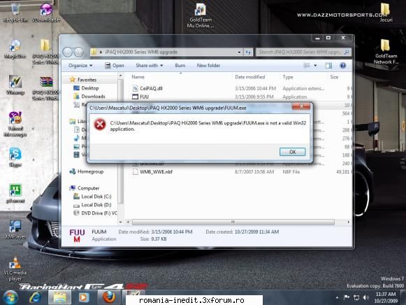This screenshot has height=305, width=406.
Task: Sort files by Name column
Action: (138, 77)
